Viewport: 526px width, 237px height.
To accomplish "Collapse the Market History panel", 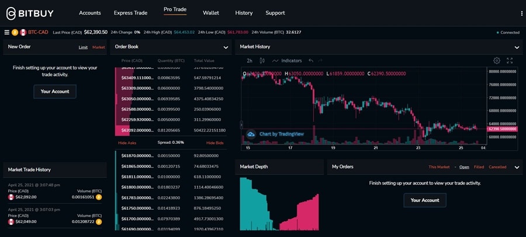I will [x=517, y=47].
